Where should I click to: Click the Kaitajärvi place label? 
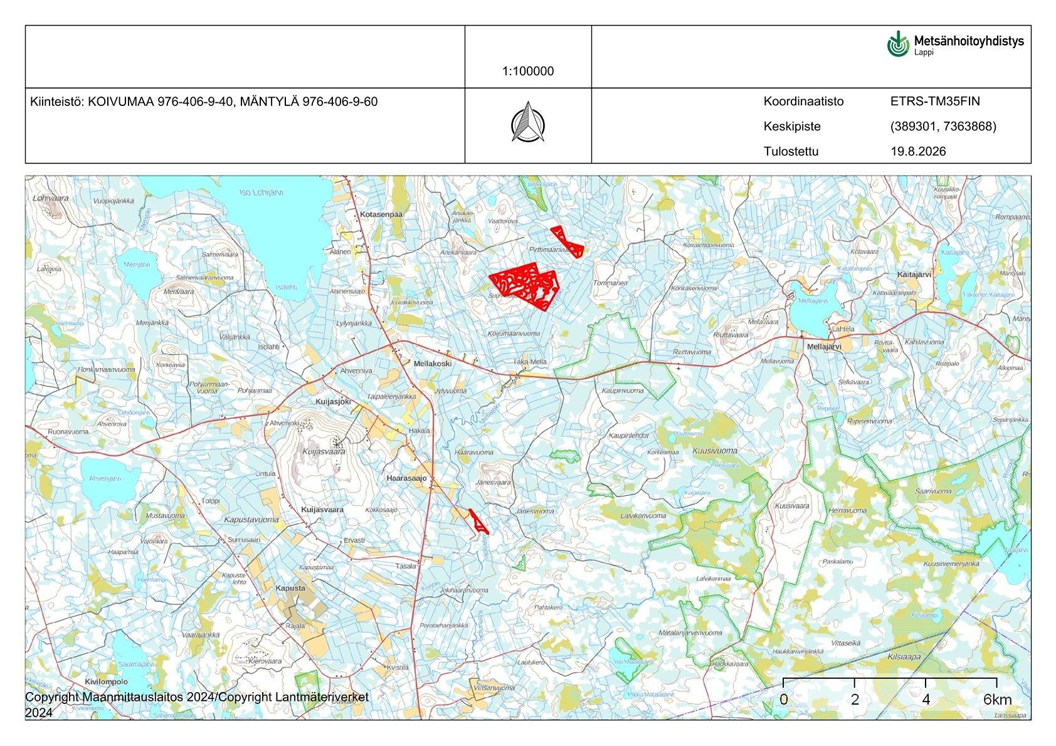914,275
